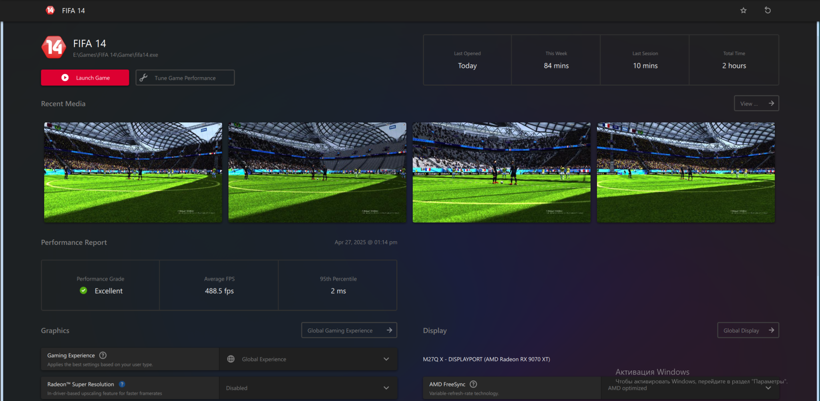Image resolution: width=820 pixels, height=401 pixels.
Task: Click the Graphics section heading
Action: [55, 331]
